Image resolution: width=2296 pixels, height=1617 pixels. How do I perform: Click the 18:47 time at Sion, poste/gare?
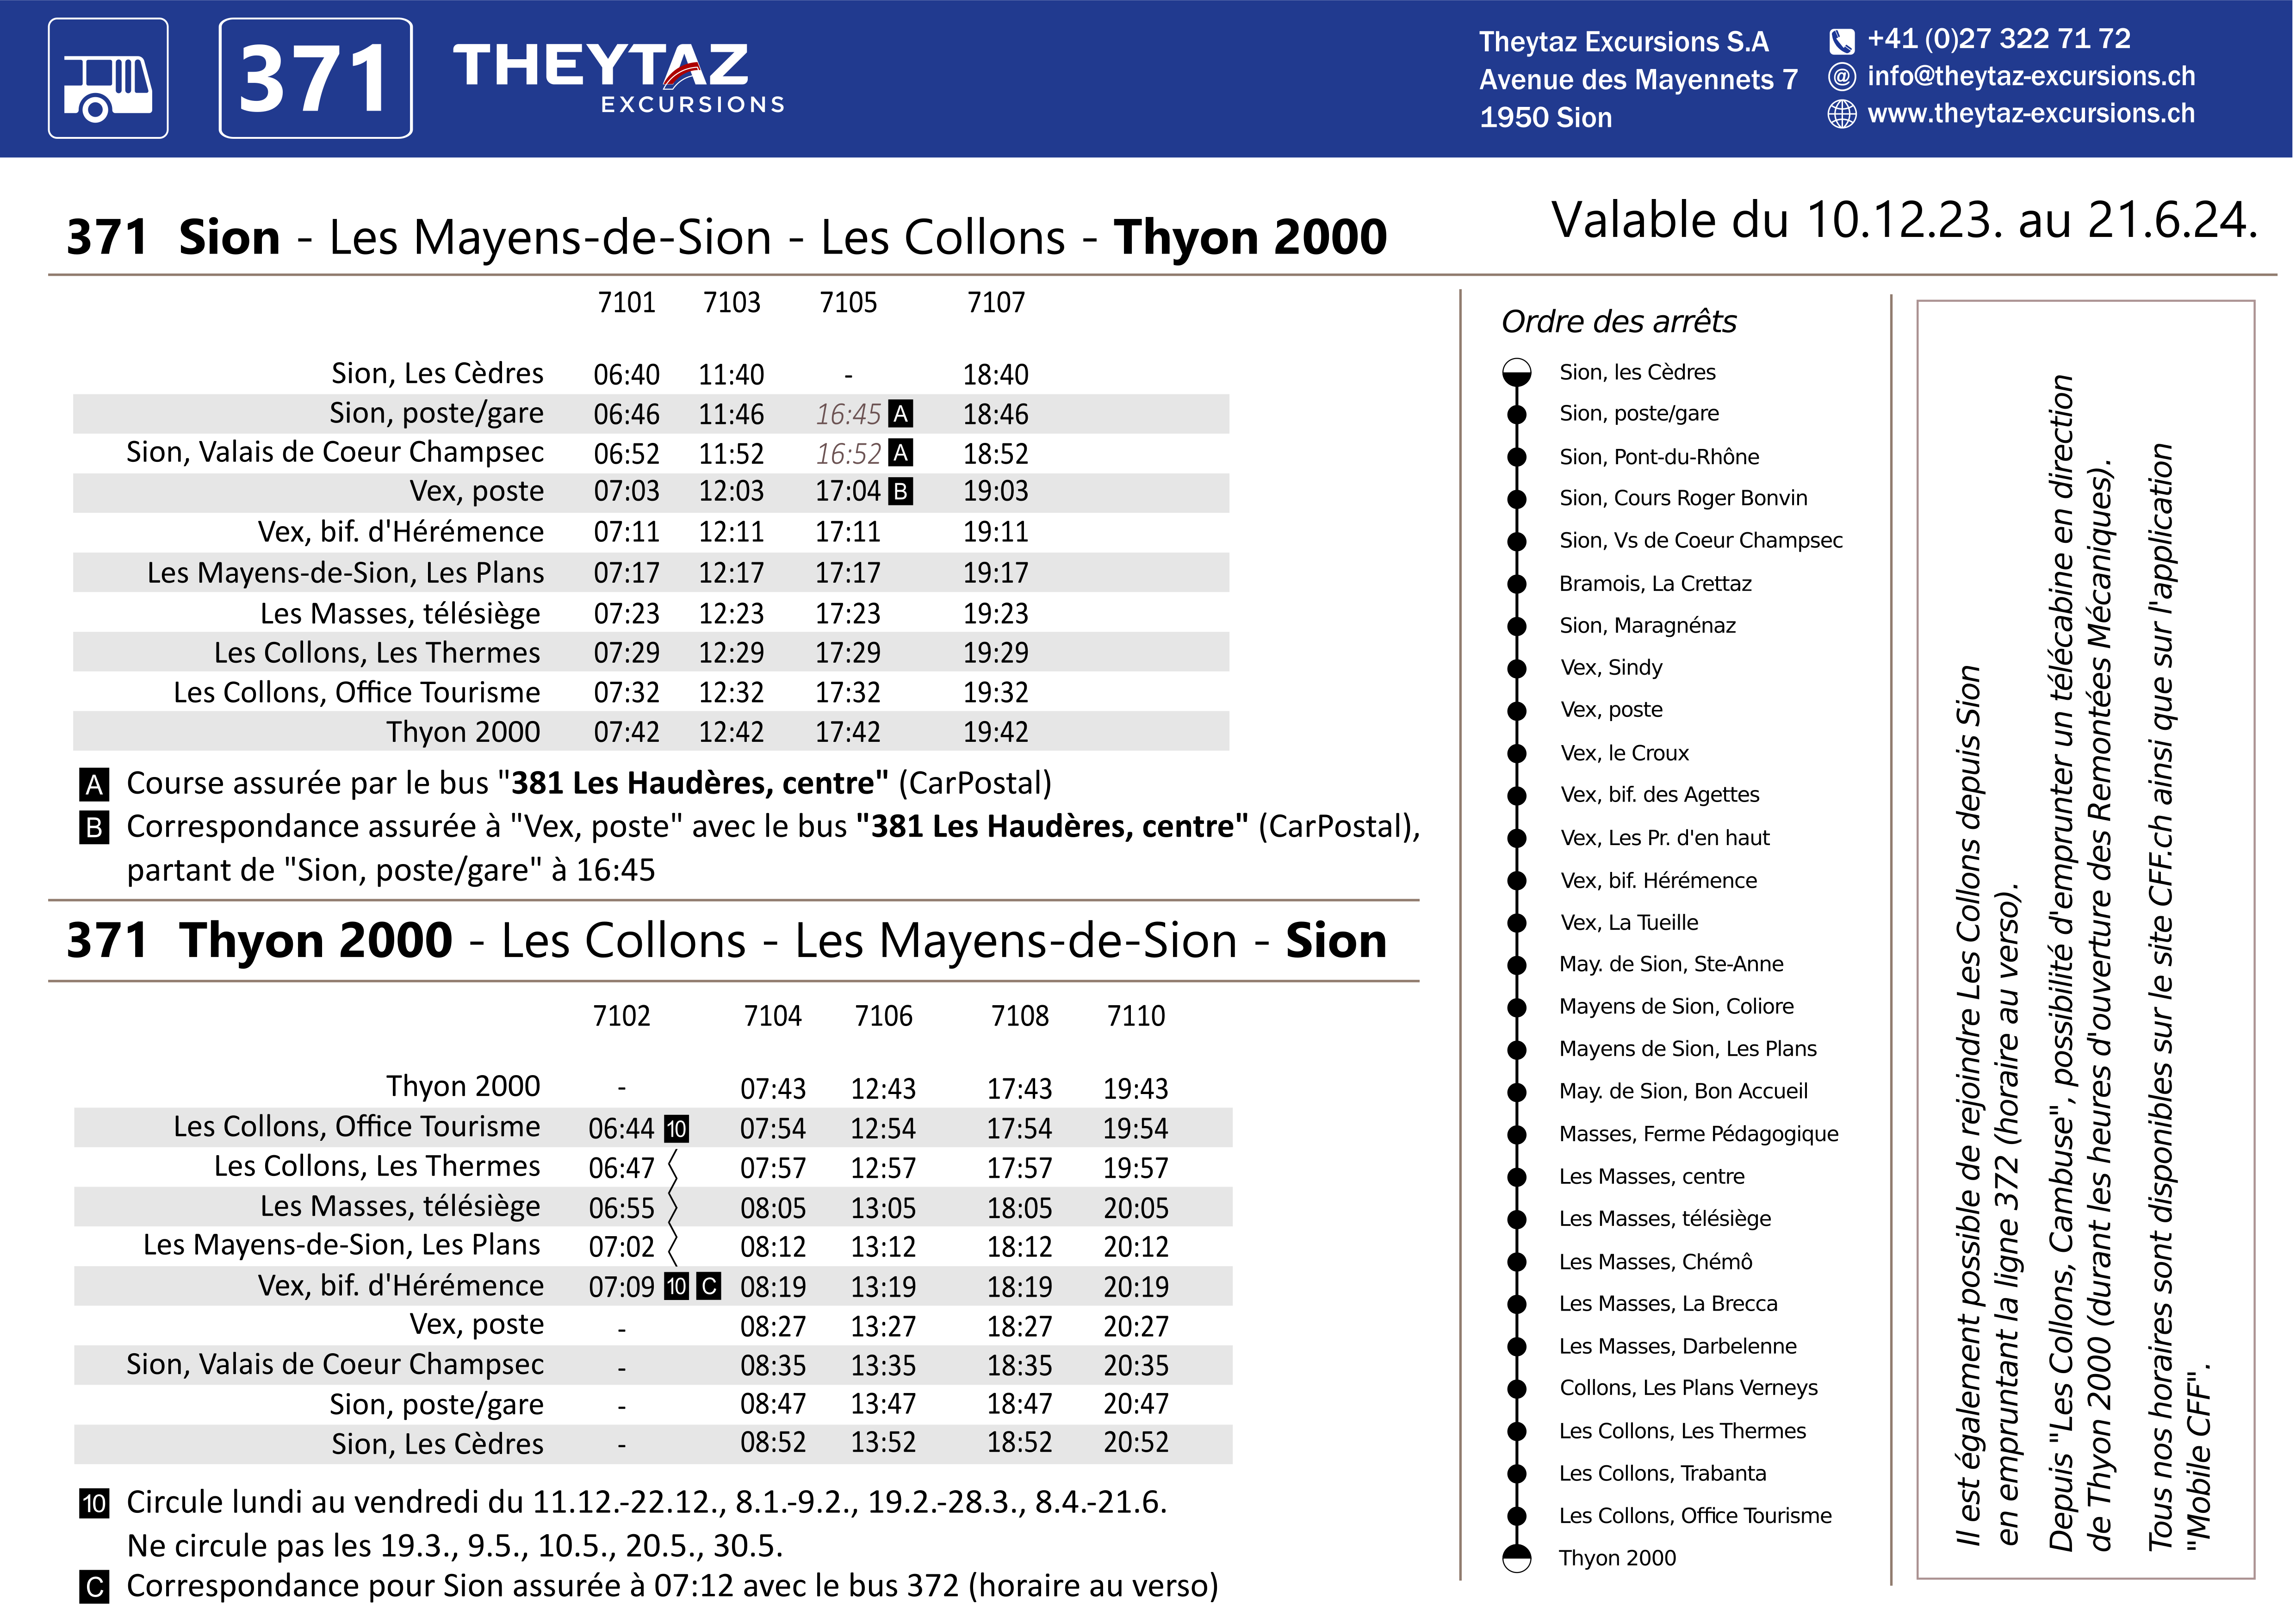point(1020,1405)
